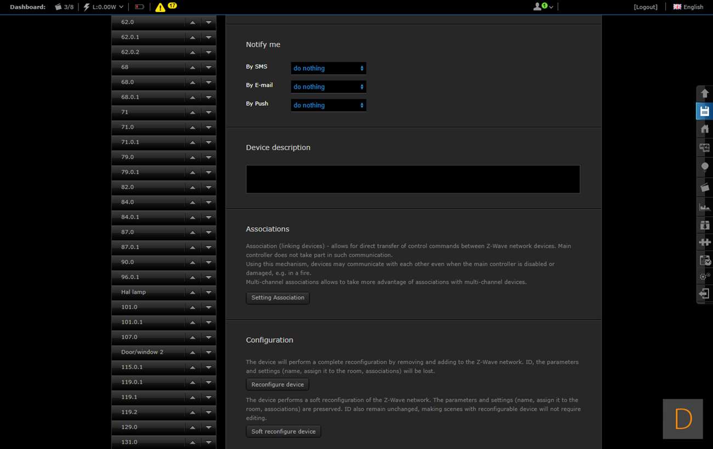Move Door/window 2 down in the list
The image size is (713, 449).
tap(208, 353)
